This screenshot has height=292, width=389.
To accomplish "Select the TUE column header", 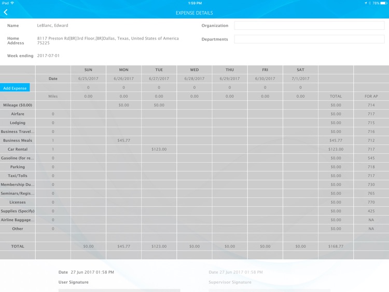I will [x=159, y=70].
